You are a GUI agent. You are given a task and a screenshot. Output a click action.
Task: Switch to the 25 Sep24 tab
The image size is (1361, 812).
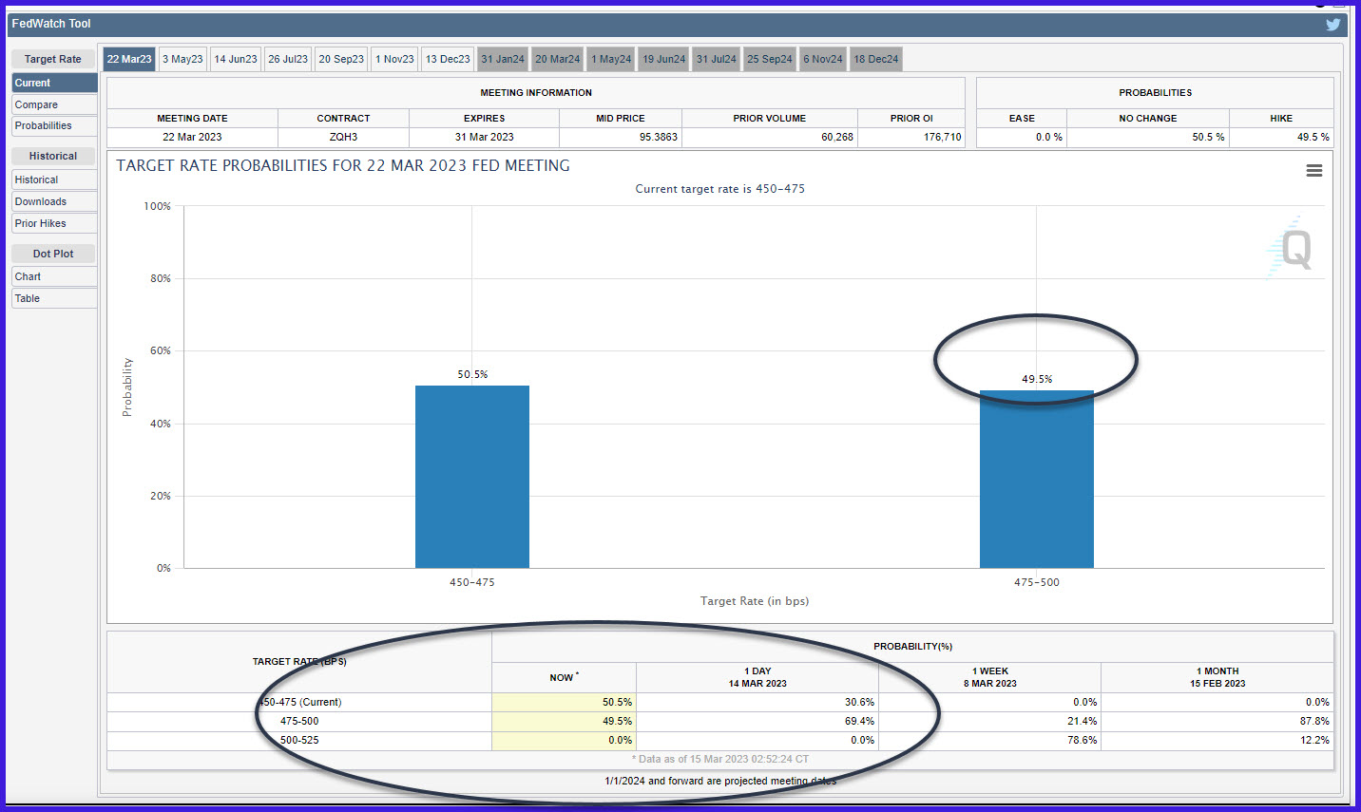click(770, 59)
